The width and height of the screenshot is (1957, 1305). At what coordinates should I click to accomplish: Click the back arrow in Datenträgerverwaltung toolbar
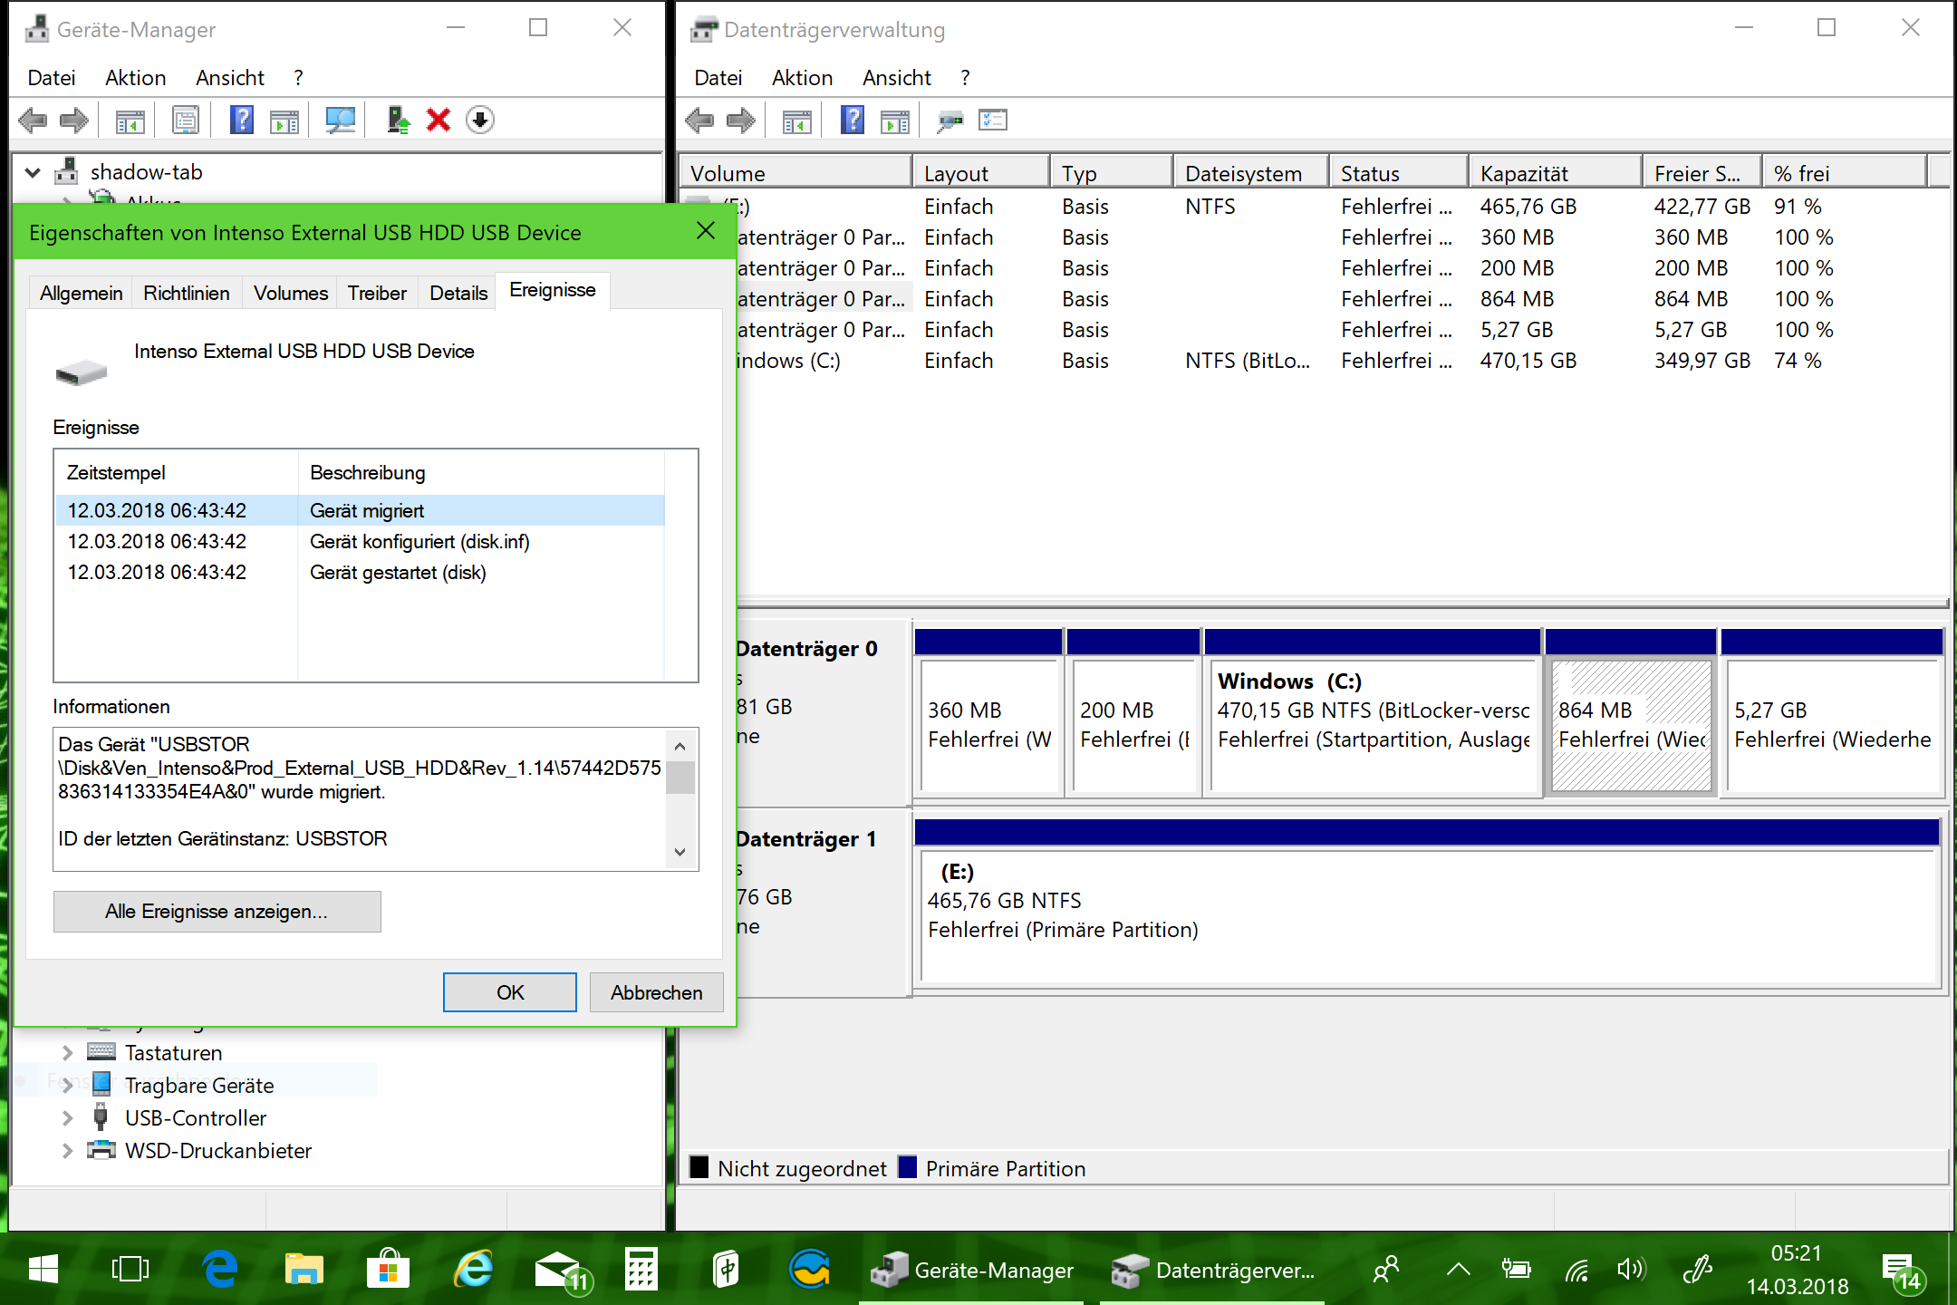tap(699, 120)
